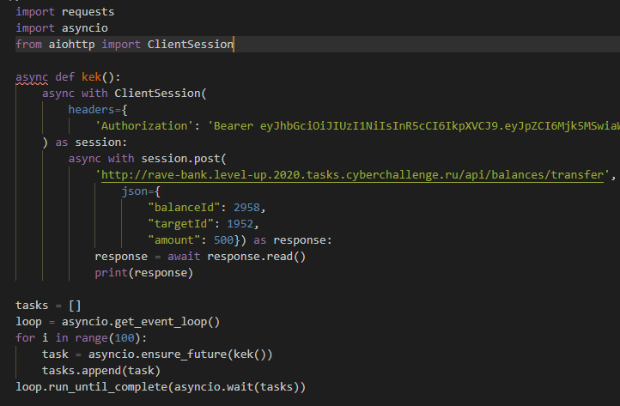Click the 'print(response)' line

144,273
